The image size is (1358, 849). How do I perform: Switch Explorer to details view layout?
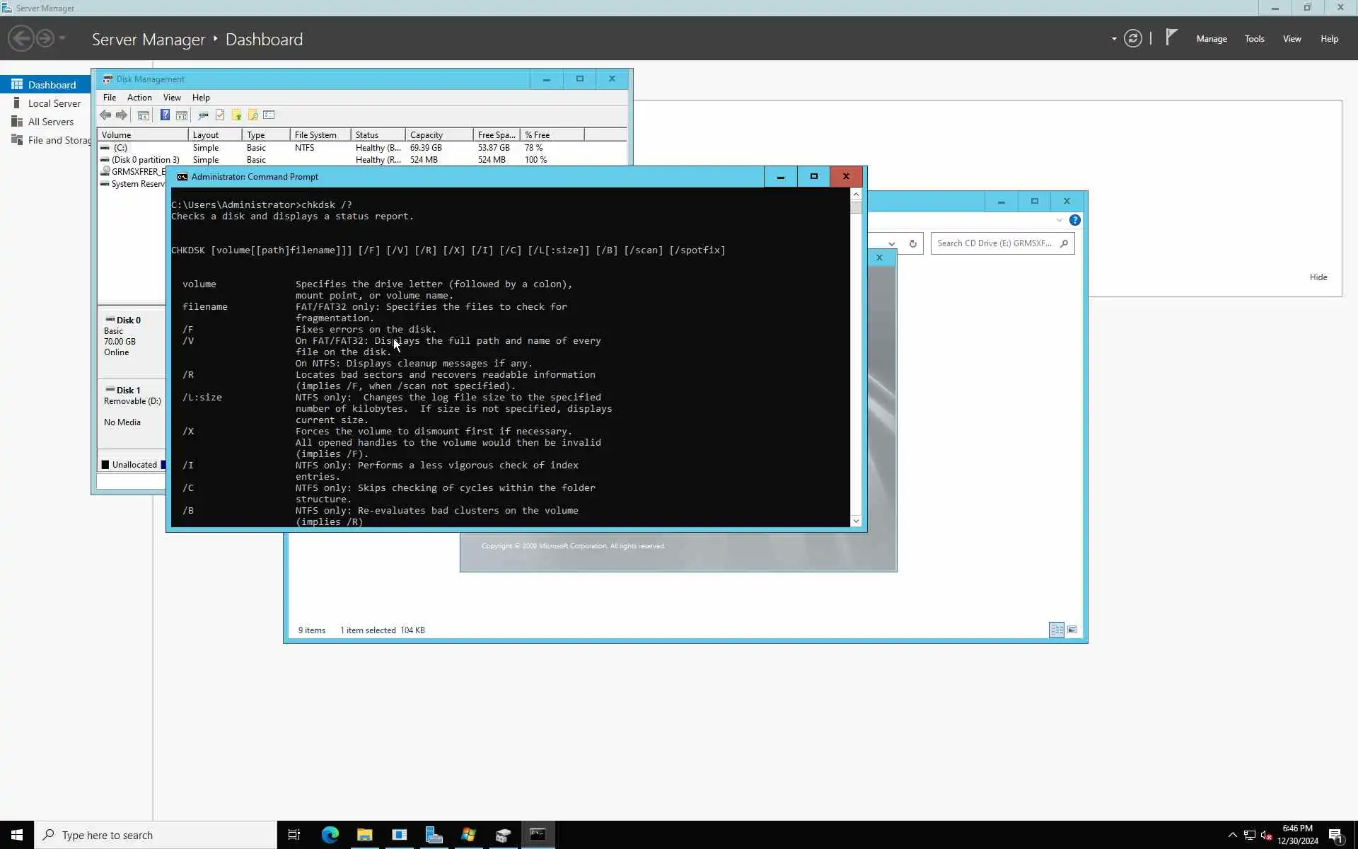1056,630
